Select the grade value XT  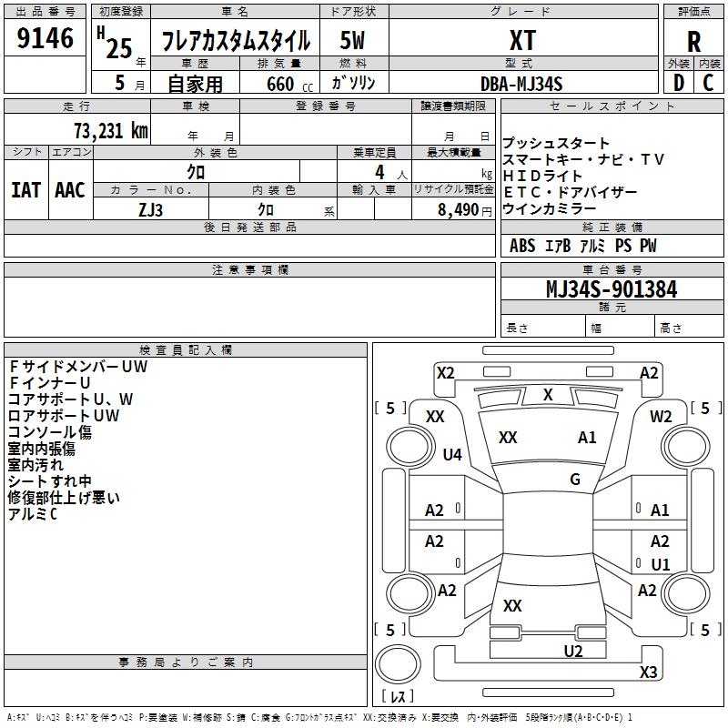click(522, 40)
